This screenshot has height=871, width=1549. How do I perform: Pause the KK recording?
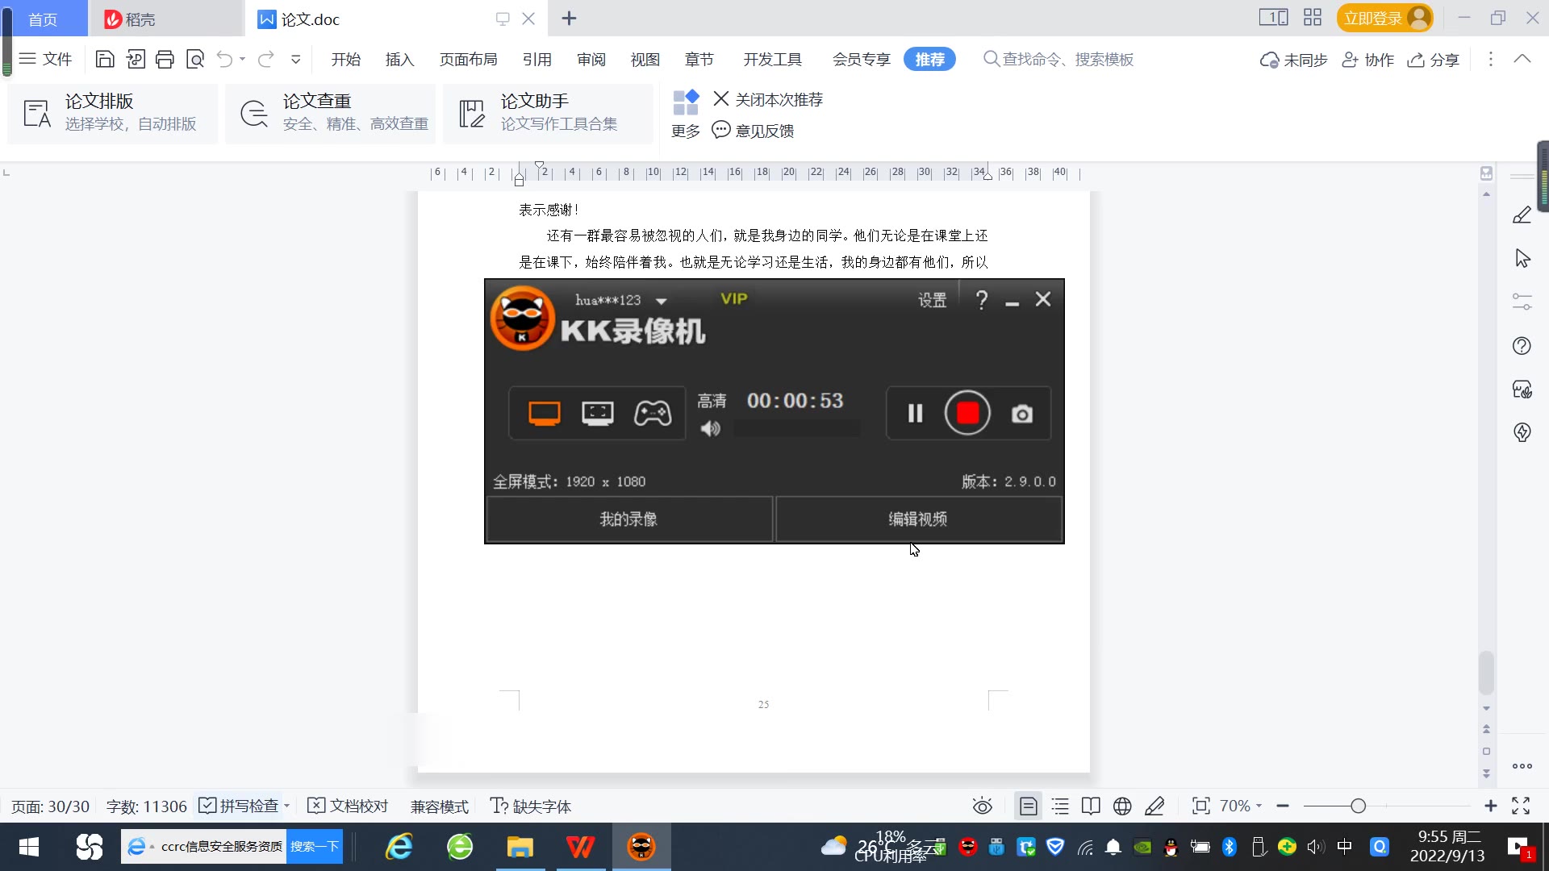(915, 413)
